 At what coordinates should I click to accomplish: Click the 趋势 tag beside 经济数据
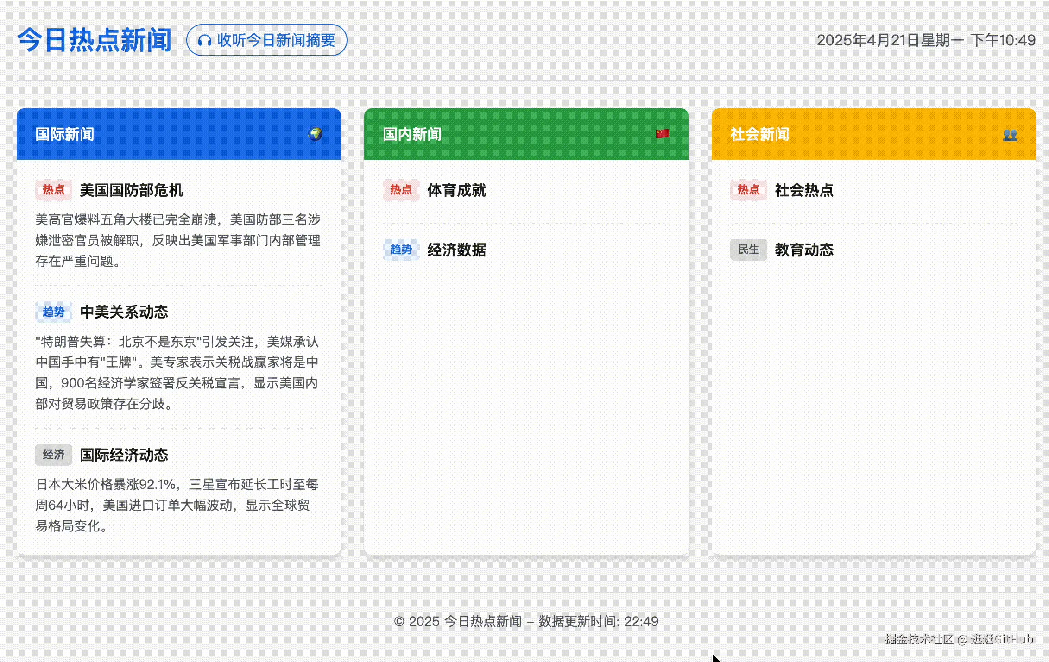tap(401, 250)
